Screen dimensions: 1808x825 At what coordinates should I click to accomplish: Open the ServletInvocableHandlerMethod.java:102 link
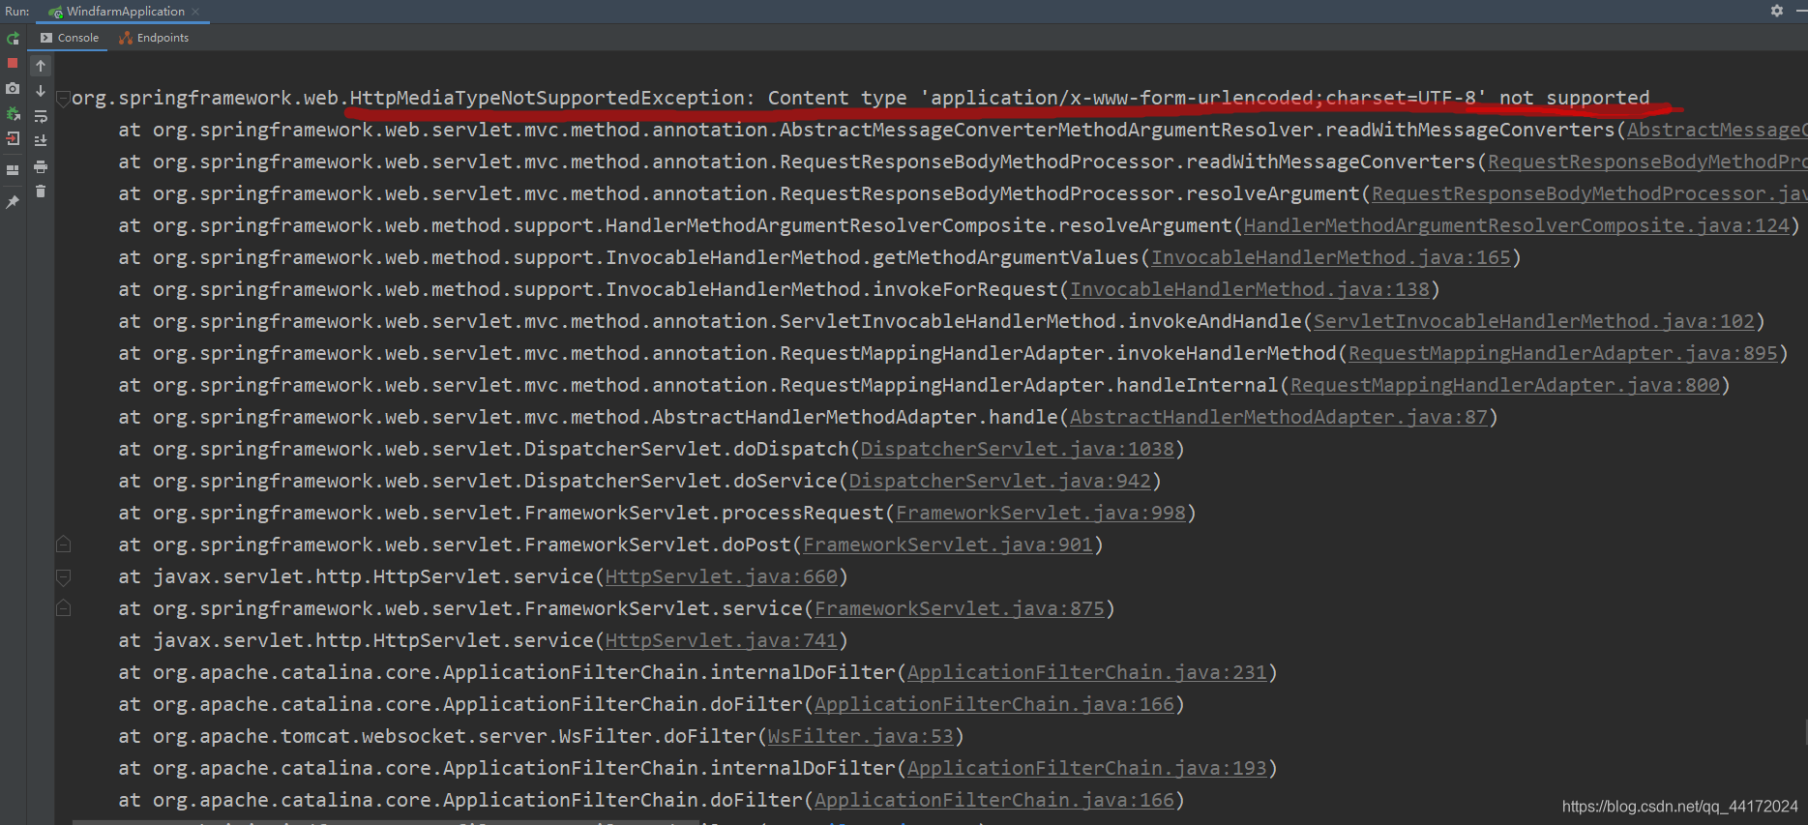1533,321
